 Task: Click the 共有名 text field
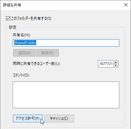click(66, 43)
